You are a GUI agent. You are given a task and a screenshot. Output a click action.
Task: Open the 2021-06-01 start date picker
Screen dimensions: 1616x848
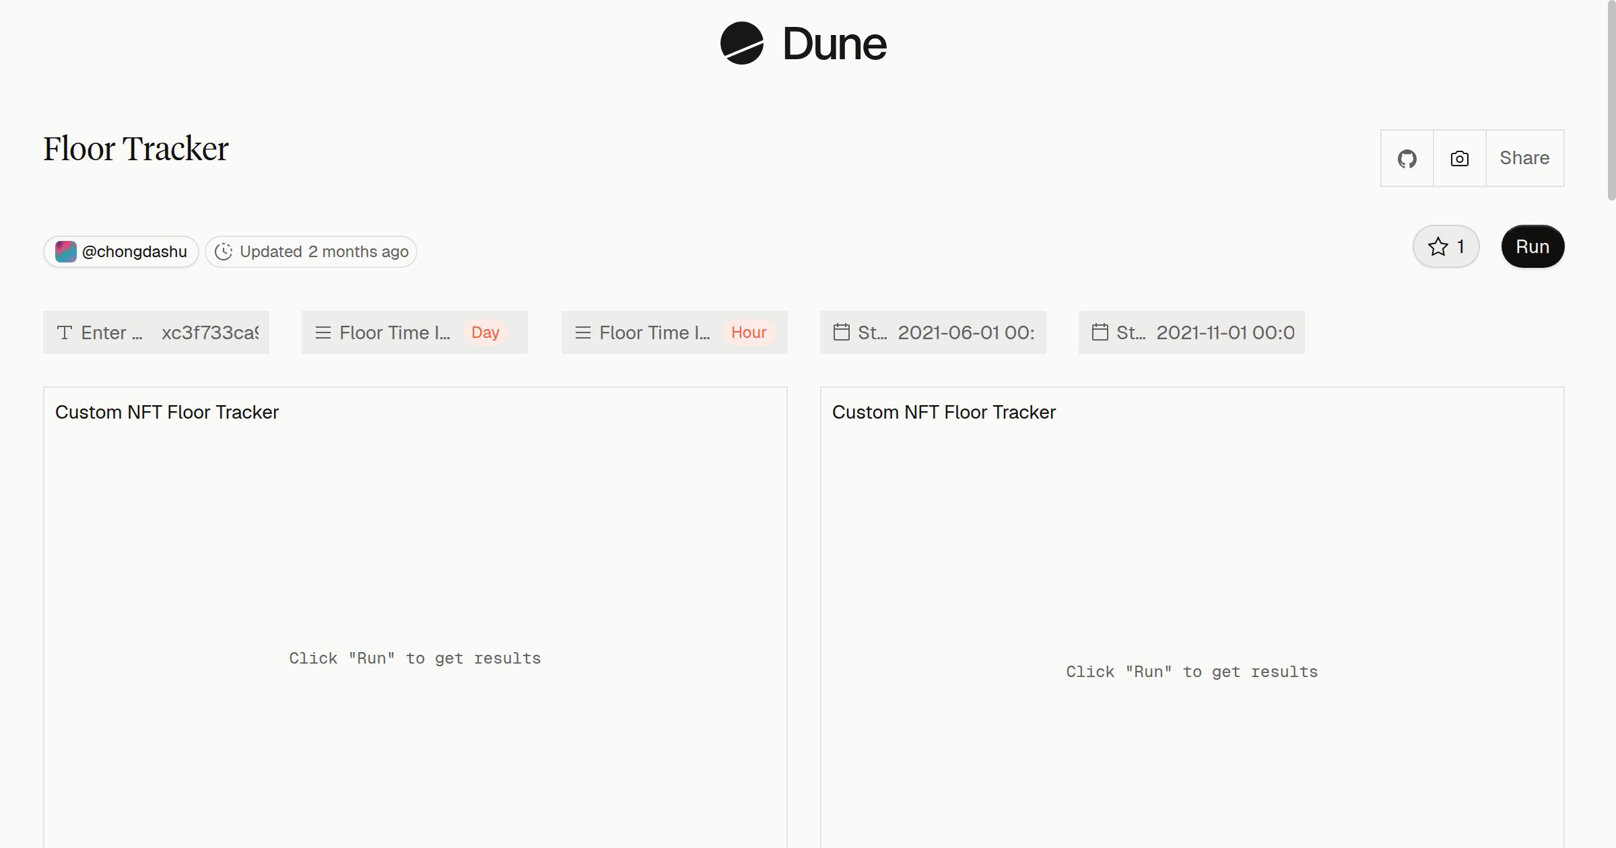[x=933, y=332]
